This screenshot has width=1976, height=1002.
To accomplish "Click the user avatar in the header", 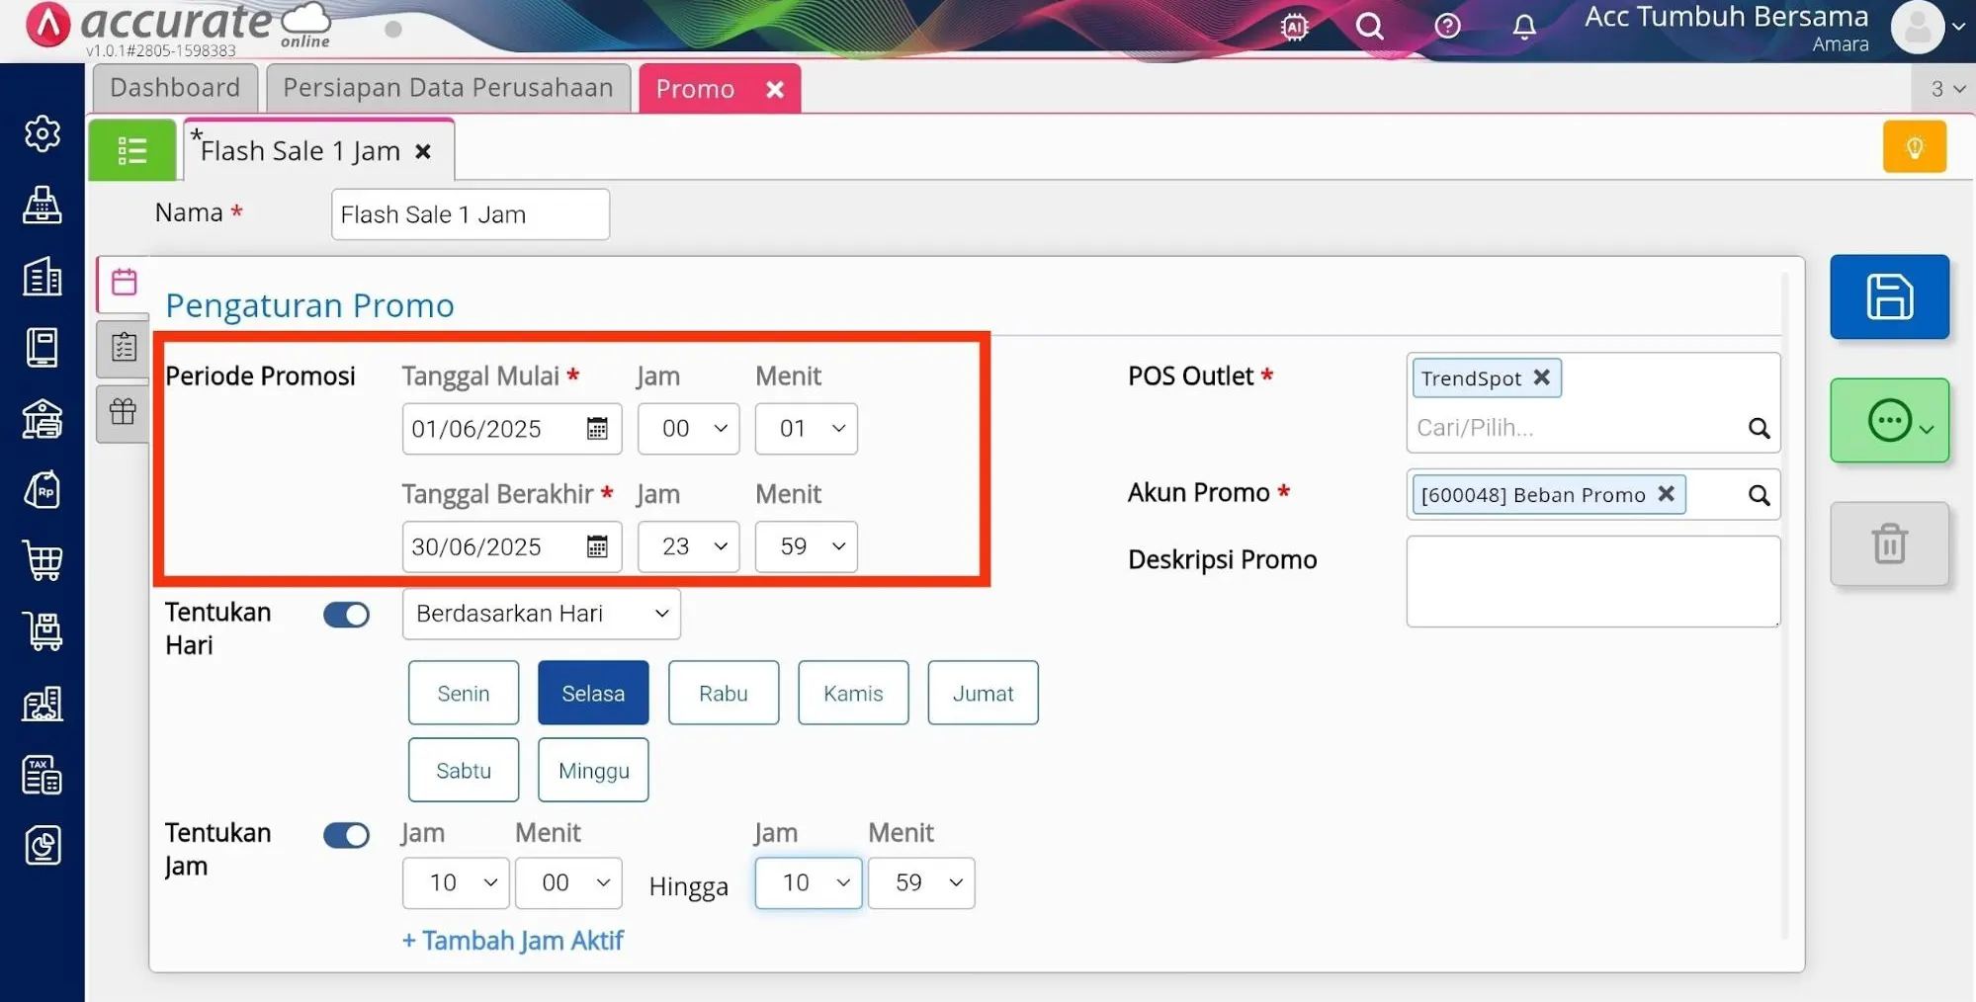I will tap(1918, 27).
